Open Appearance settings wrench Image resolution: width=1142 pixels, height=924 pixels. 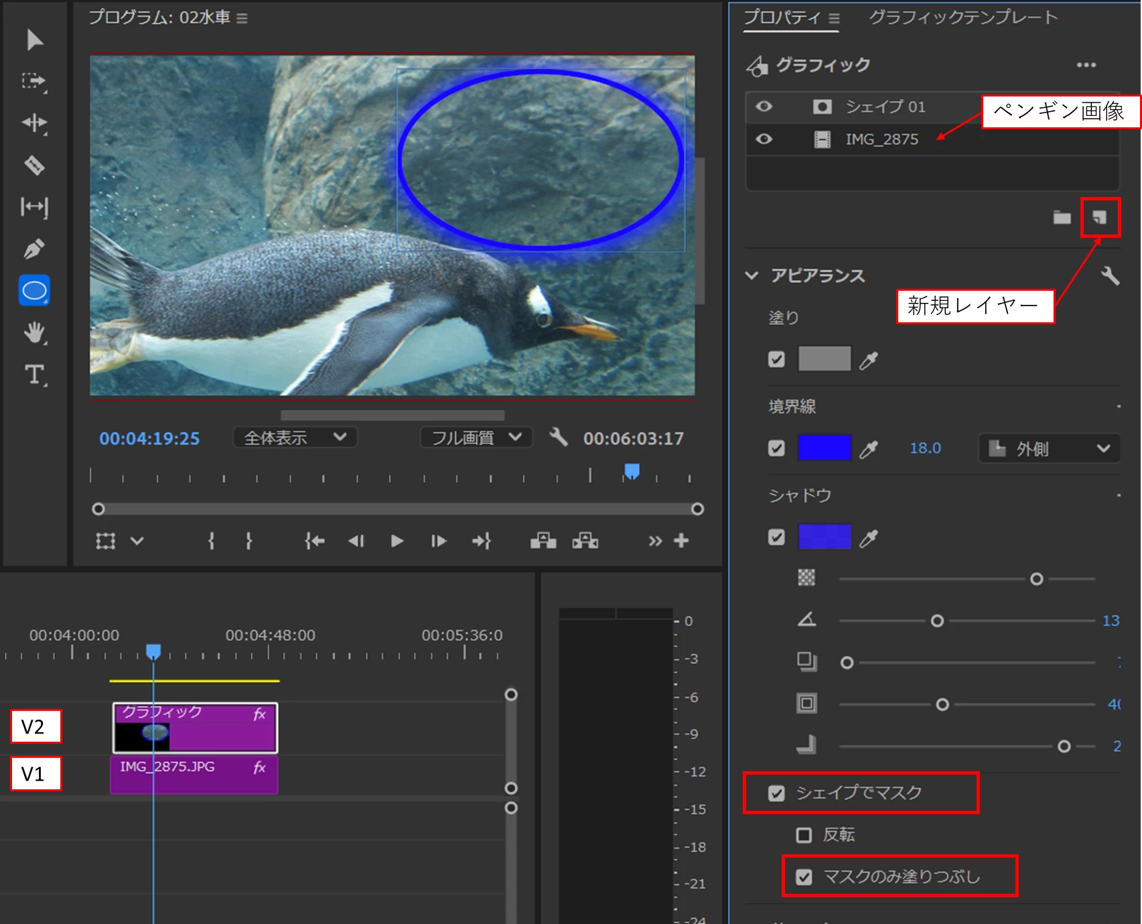(x=1110, y=275)
